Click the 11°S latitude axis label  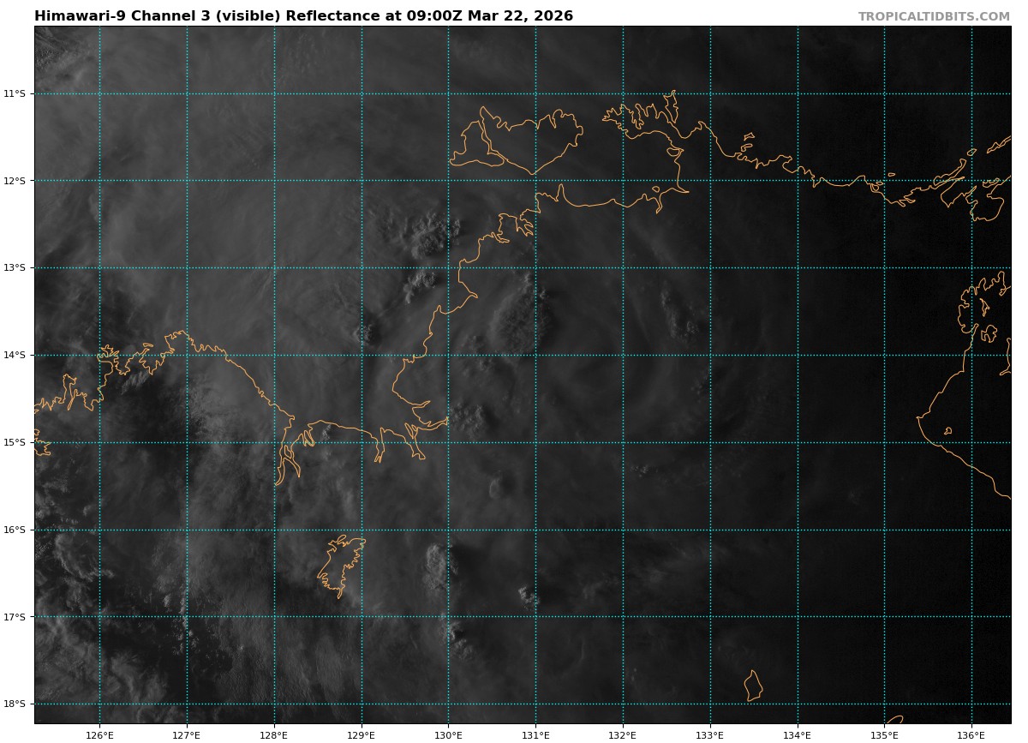coord(15,93)
